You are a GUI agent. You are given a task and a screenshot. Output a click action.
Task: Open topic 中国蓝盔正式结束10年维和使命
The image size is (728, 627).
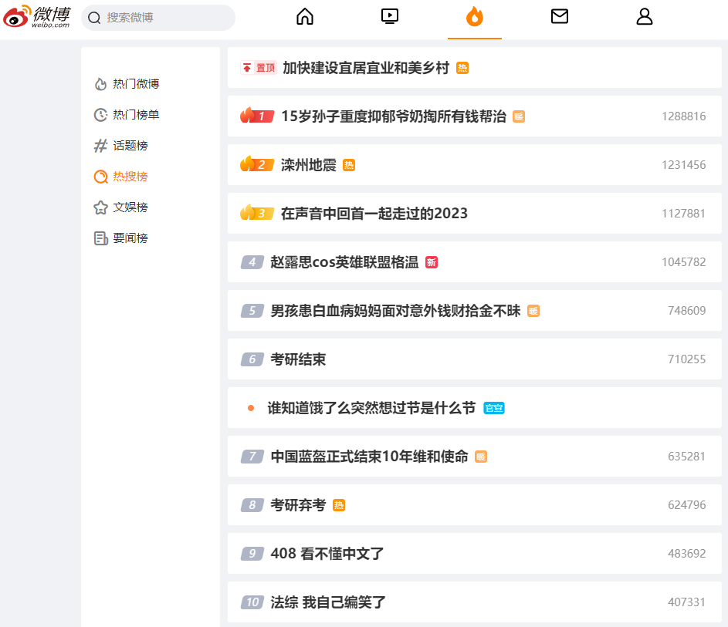point(370,457)
